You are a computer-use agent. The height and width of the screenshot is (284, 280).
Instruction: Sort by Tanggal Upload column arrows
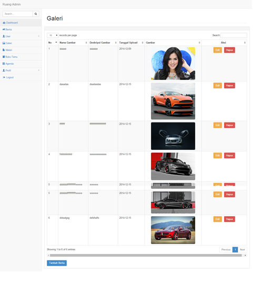143,43
